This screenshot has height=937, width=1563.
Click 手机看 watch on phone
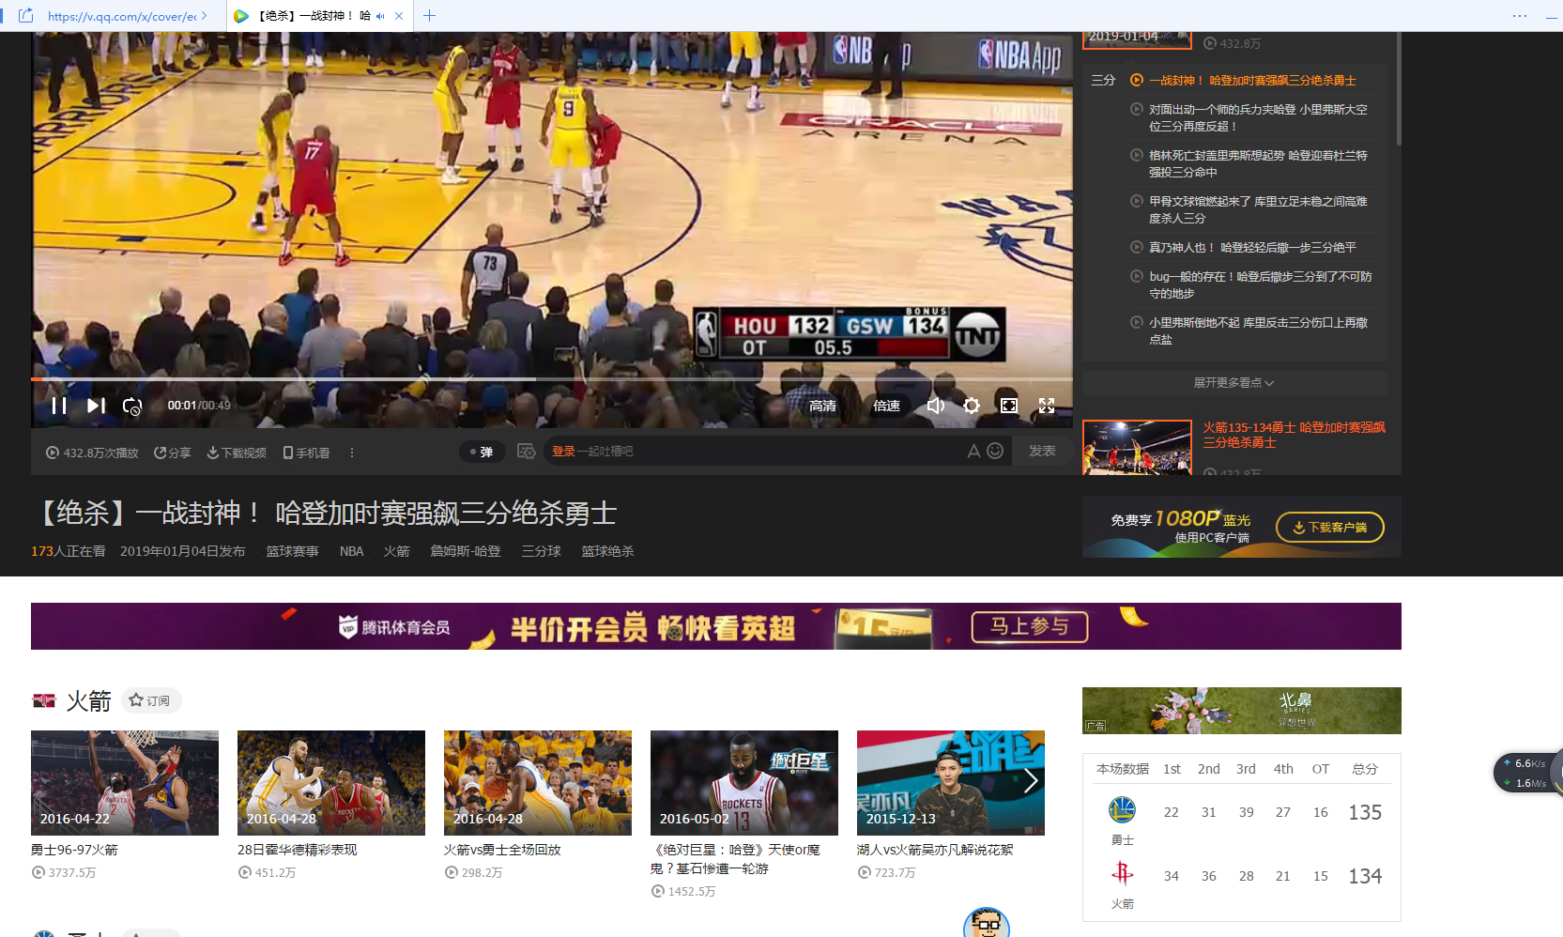[307, 453]
